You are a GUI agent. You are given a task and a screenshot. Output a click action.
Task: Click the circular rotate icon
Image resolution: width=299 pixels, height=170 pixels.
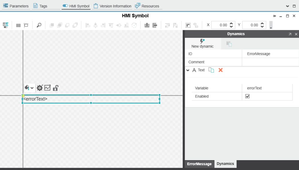point(134,25)
